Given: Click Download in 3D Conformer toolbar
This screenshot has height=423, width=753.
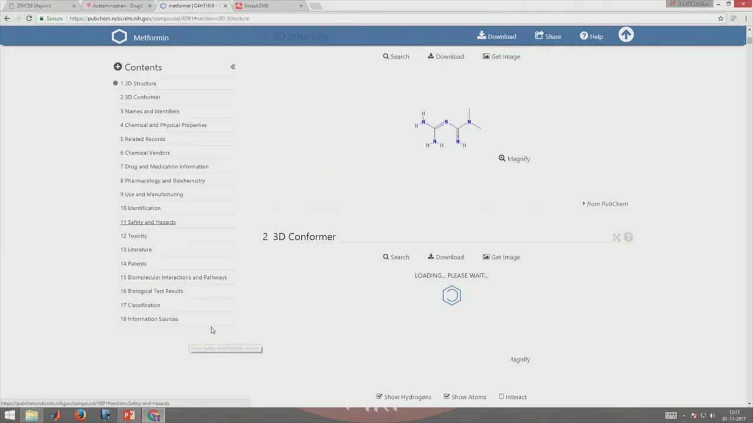Looking at the screenshot, I should 445,257.
